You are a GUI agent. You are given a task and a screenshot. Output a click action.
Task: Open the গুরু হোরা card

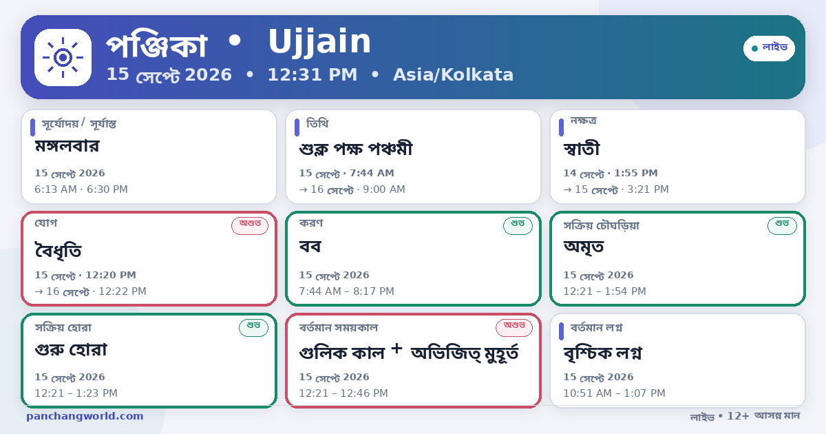149,360
